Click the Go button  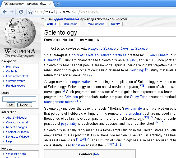click(x=11, y=105)
